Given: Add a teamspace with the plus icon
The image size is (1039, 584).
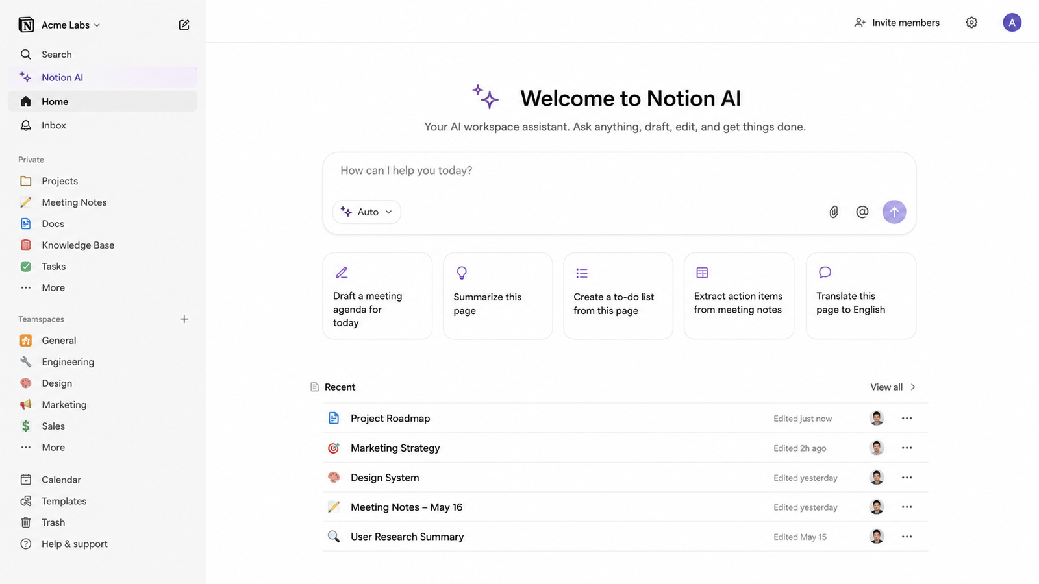Looking at the screenshot, I should pos(184,319).
